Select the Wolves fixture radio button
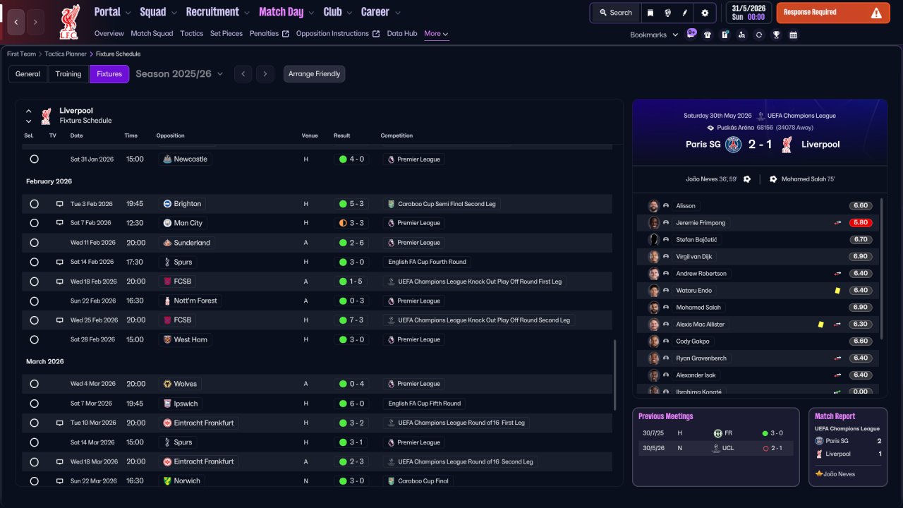The width and height of the screenshot is (903, 508). [x=34, y=384]
